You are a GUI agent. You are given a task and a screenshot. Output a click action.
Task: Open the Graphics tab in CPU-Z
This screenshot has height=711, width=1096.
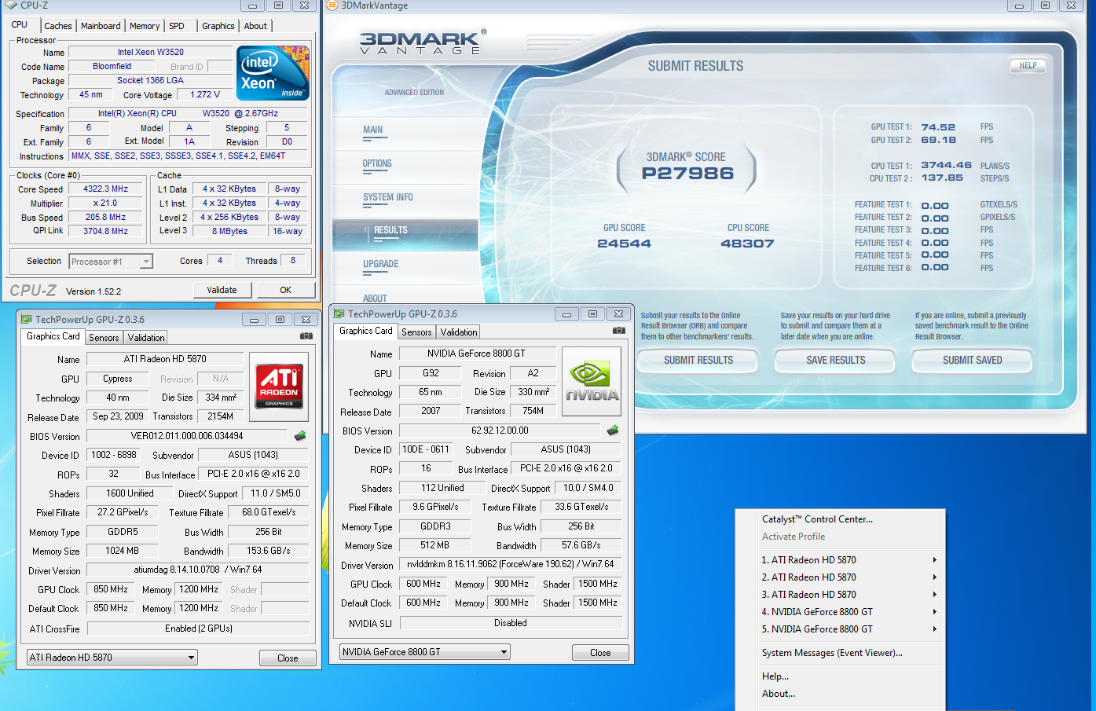218,26
